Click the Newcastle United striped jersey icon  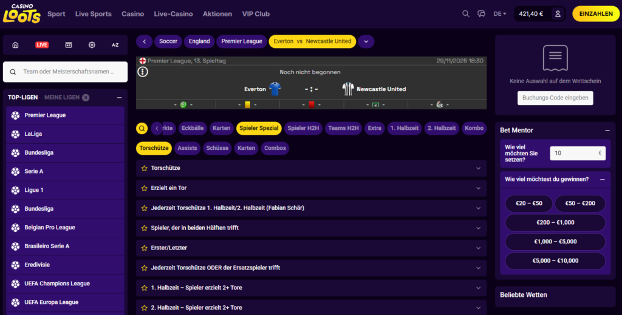(348, 89)
